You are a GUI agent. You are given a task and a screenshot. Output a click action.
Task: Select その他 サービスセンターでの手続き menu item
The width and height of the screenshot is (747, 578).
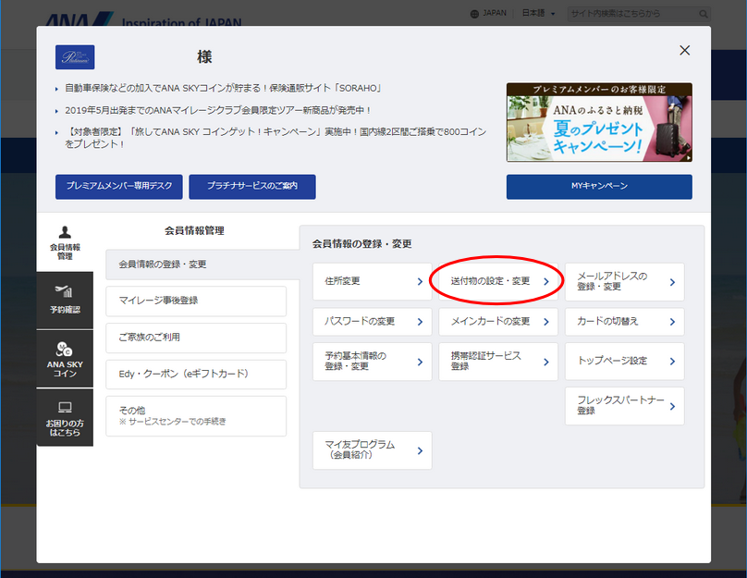(196, 415)
